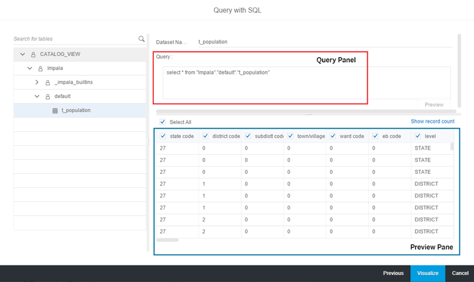Click the lock icon beside CATALOG_VIEW
Screen dimensions: 474x282
click(33, 55)
